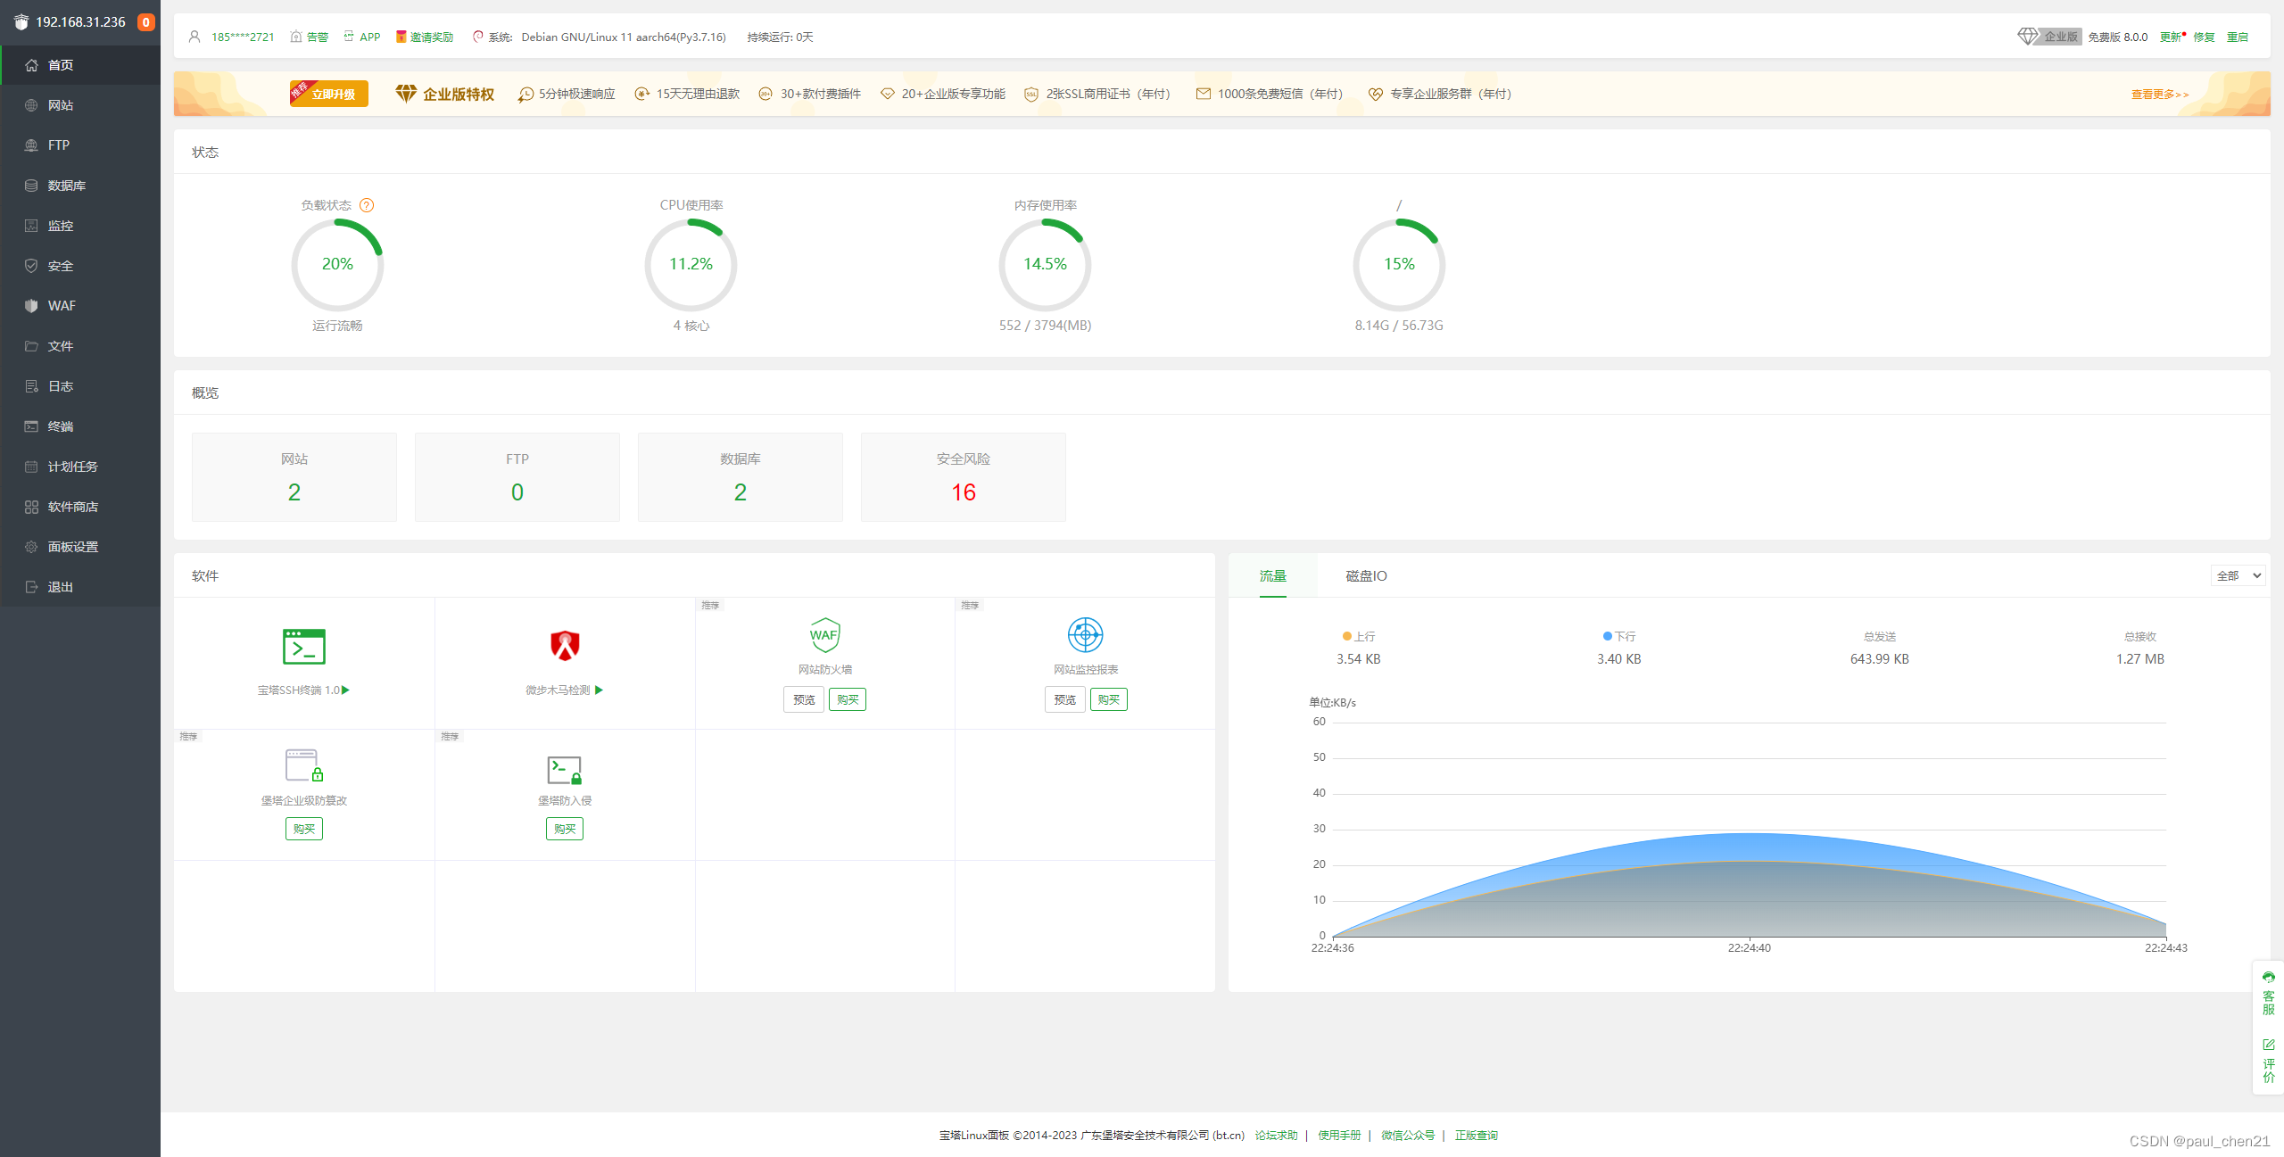Browse the 文件 file manager
The image size is (2284, 1157).
pyautogui.click(x=59, y=345)
